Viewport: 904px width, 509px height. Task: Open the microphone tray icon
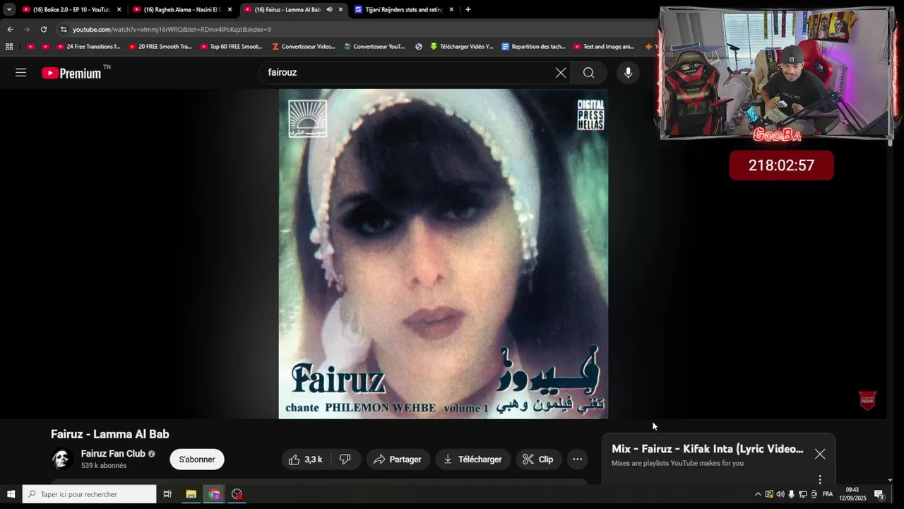[x=792, y=494]
